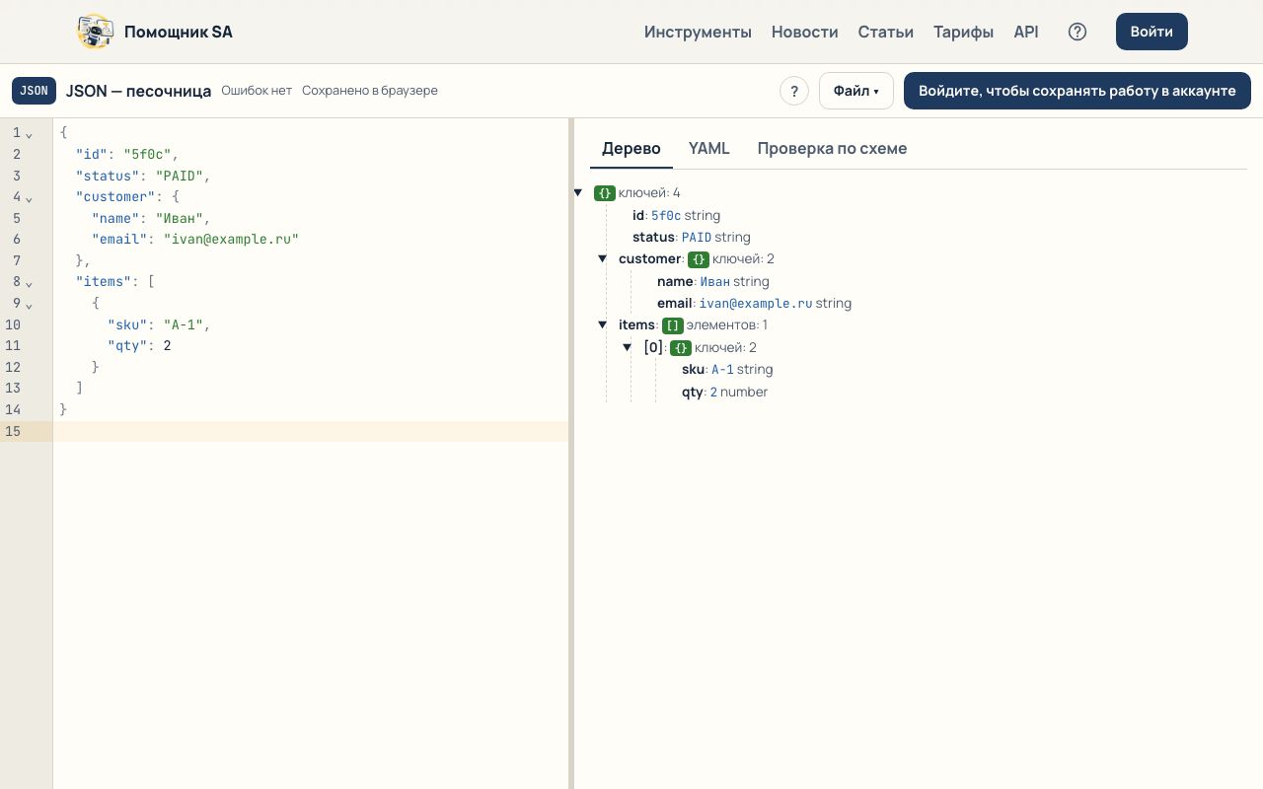1263x789 pixels.
Task: Collapse the [0] tree node
Action: 627,348
